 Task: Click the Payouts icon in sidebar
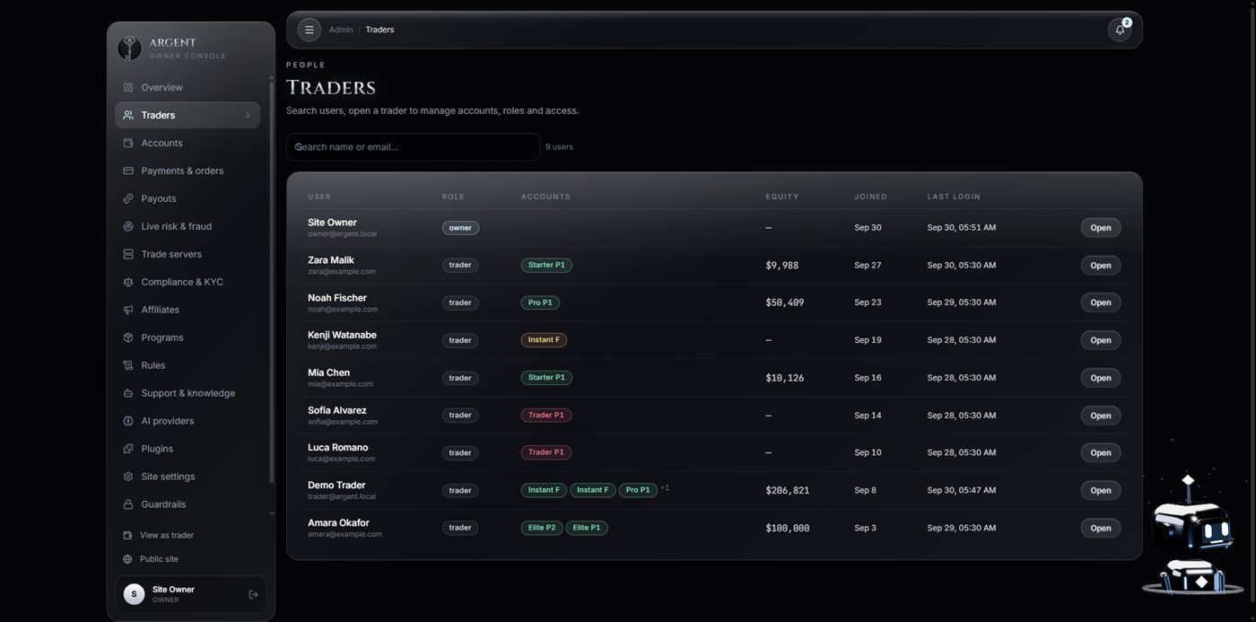[x=128, y=198]
